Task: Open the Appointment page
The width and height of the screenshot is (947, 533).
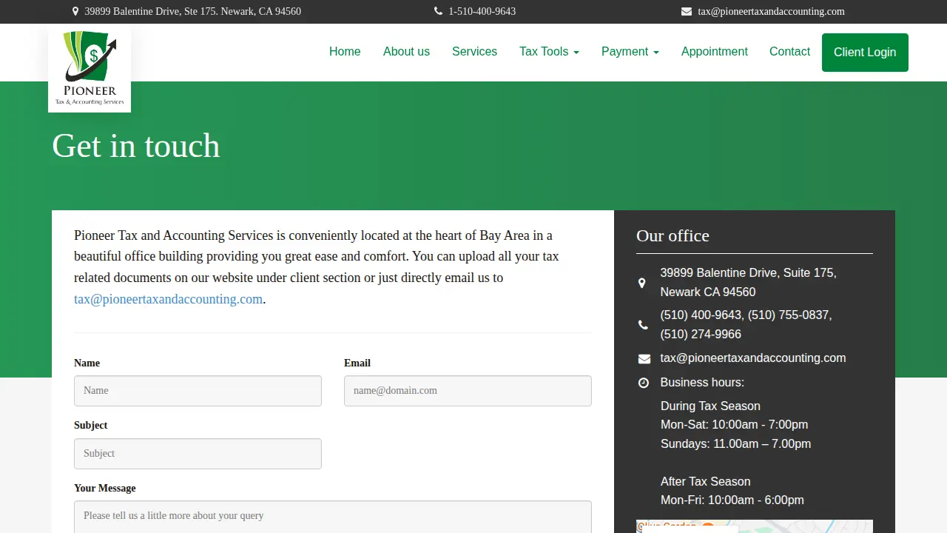Action: pos(715,52)
